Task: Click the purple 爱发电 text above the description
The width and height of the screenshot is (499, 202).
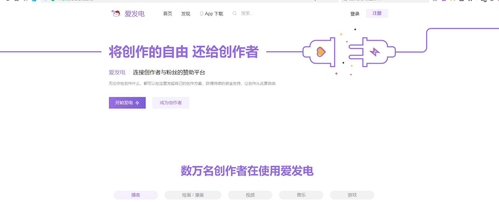Action: [x=117, y=72]
